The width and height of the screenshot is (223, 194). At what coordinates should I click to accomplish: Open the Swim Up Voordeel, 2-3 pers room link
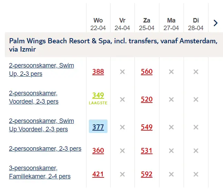pos(41,125)
